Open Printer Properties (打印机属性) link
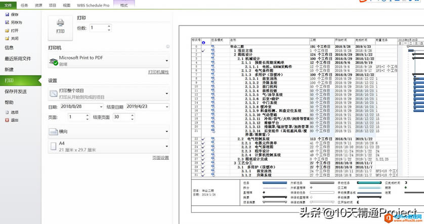Screen dimensions: 424x224 (158, 72)
